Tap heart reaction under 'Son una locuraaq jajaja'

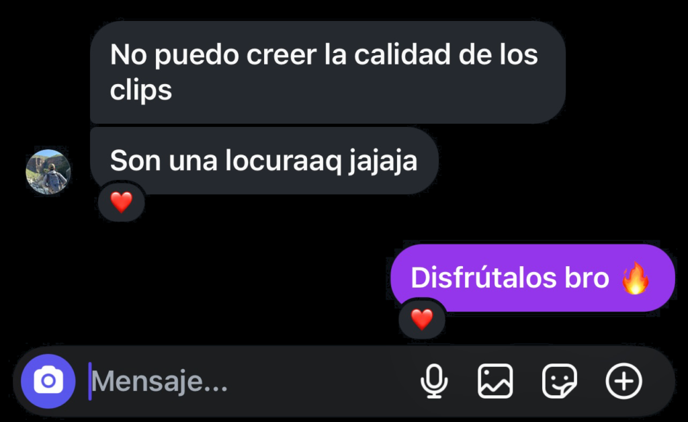click(122, 202)
